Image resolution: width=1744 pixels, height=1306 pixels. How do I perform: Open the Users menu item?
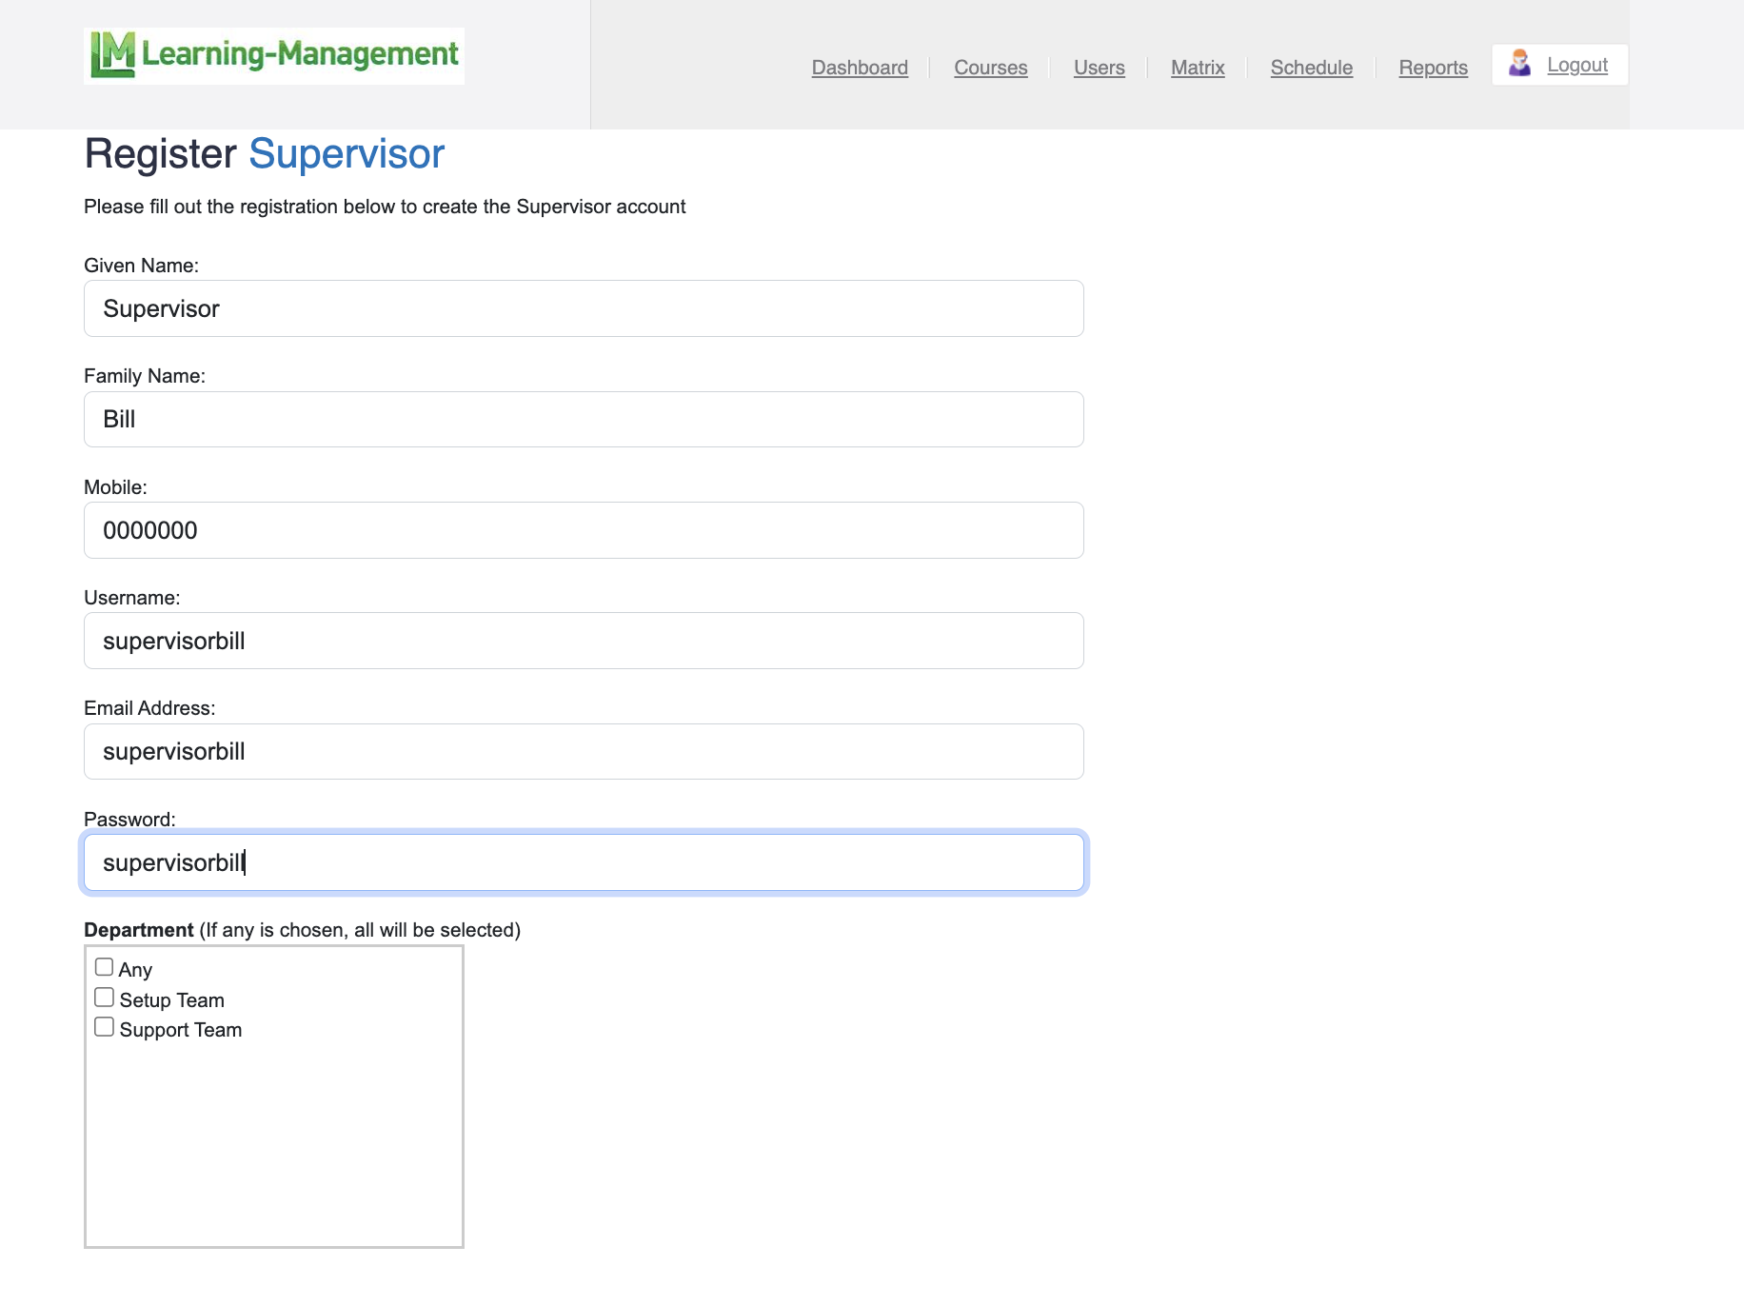(x=1099, y=68)
